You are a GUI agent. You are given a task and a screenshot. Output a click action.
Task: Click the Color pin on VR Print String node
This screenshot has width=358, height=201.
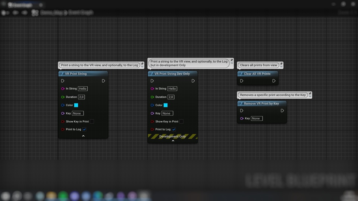tap(63, 105)
